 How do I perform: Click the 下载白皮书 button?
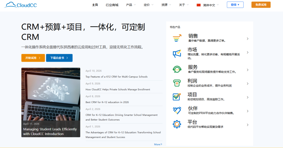coord(59,58)
